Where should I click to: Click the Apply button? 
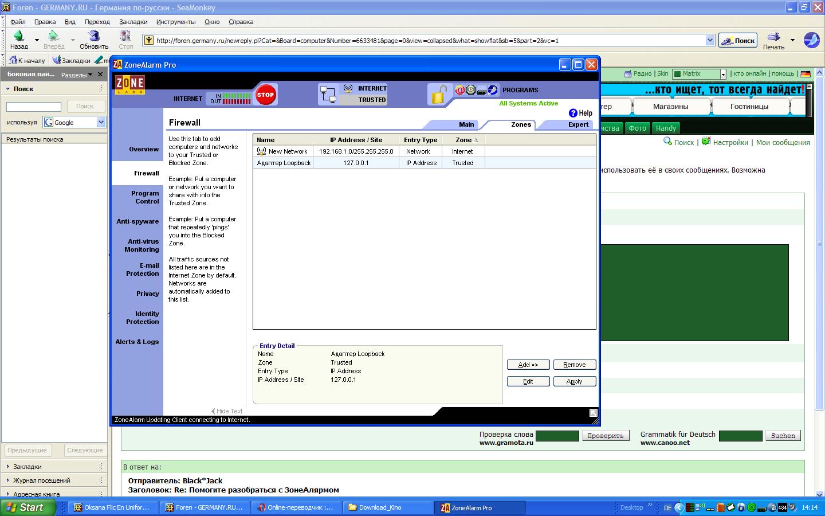point(575,381)
